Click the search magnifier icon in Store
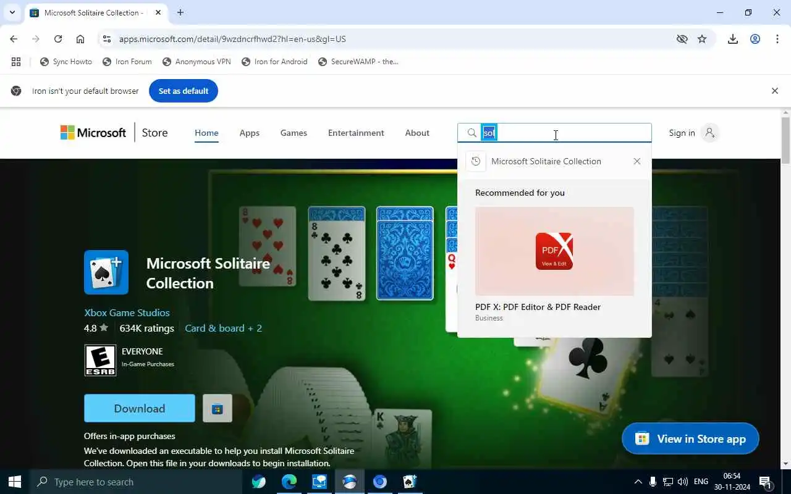The height and width of the screenshot is (494, 791). 472,133
